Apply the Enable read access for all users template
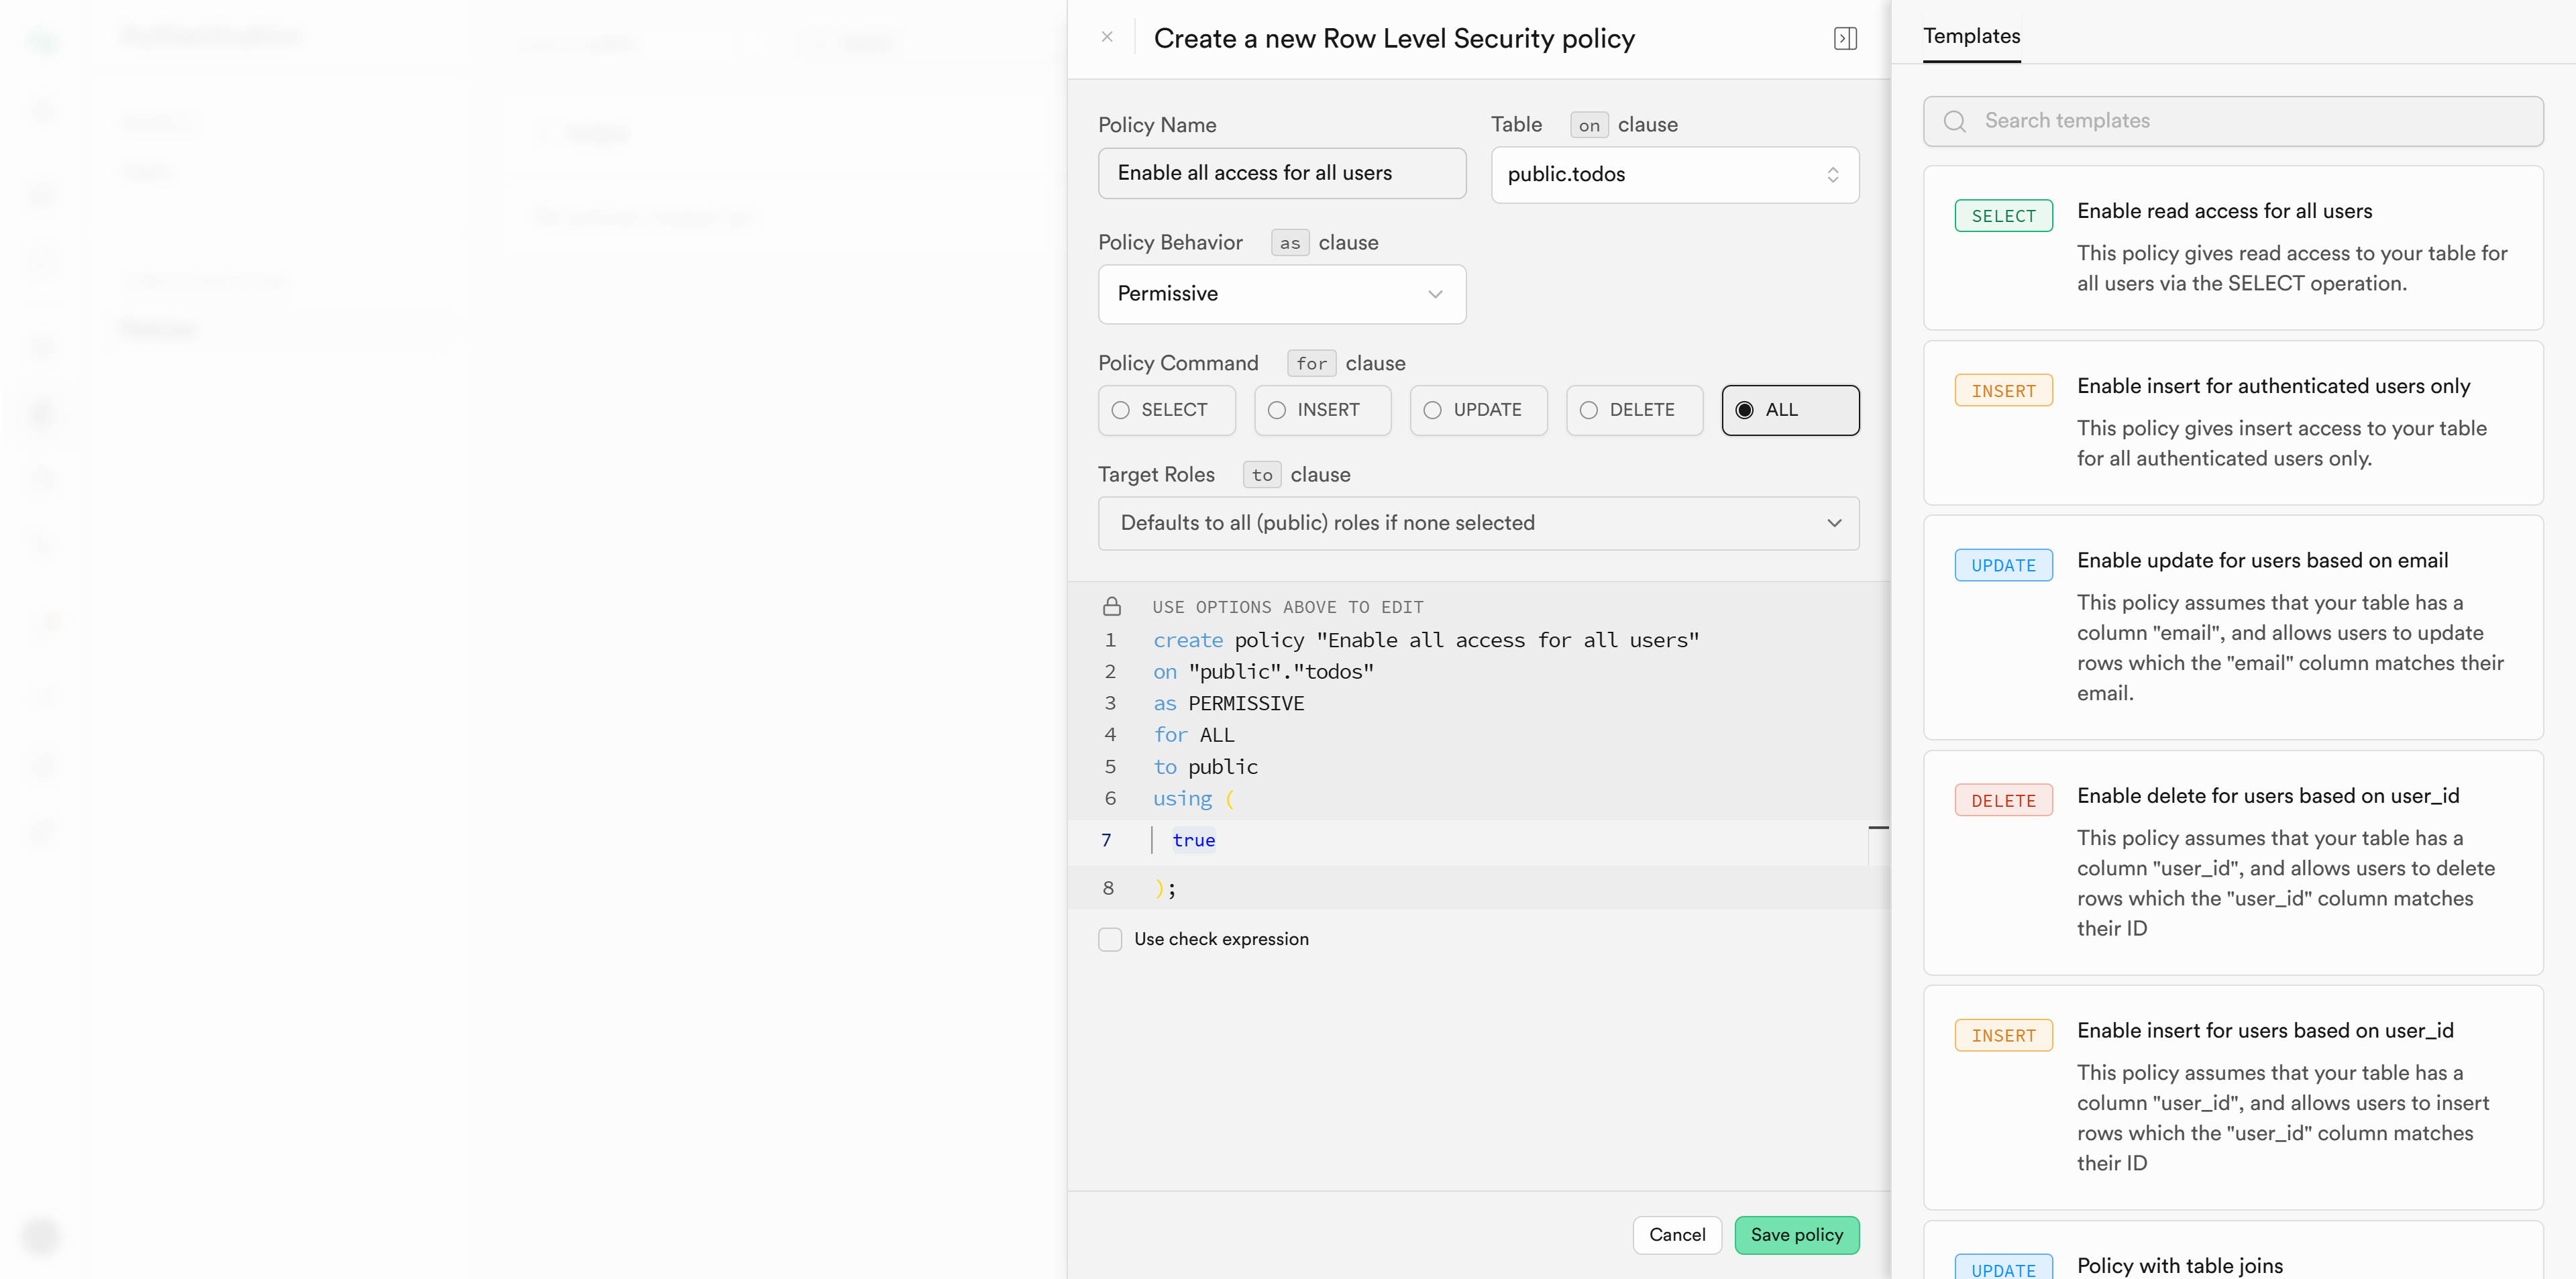 tap(2234, 247)
